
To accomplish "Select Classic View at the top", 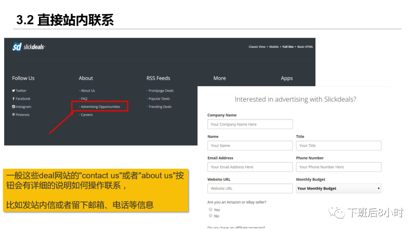I will [x=257, y=46].
